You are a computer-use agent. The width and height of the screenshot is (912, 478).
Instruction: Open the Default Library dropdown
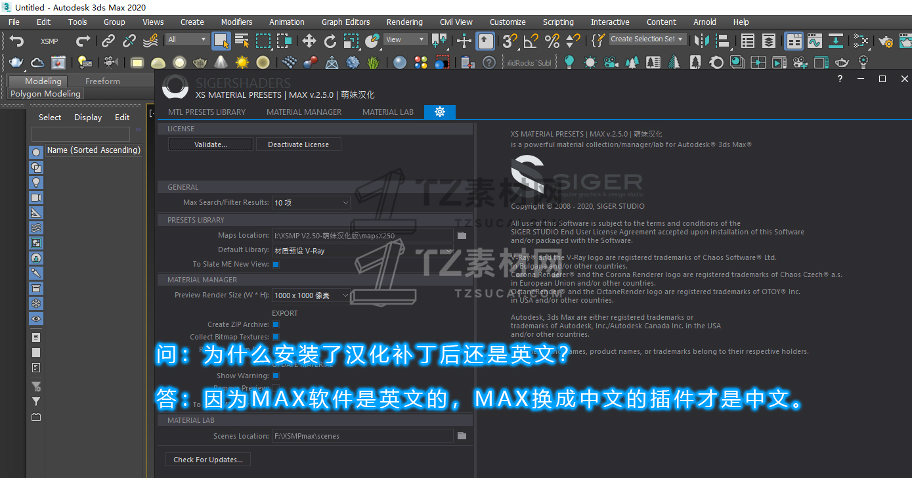pyautogui.click(x=362, y=250)
